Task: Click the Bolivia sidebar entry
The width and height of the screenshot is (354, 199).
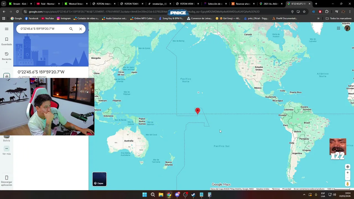Action: 7,138
